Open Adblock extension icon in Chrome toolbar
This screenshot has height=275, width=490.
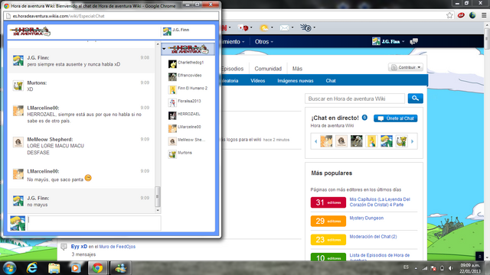pos(461,15)
